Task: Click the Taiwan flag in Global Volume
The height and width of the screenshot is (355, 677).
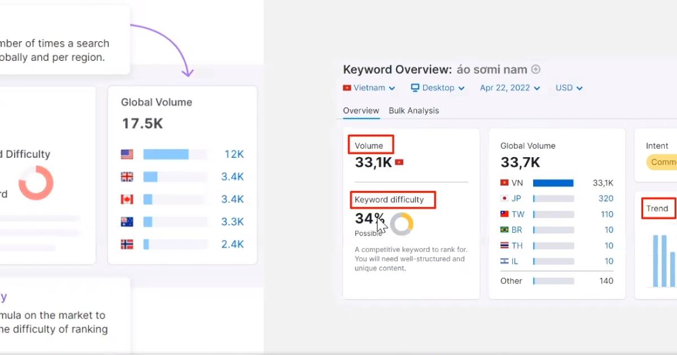Action: coord(504,214)
